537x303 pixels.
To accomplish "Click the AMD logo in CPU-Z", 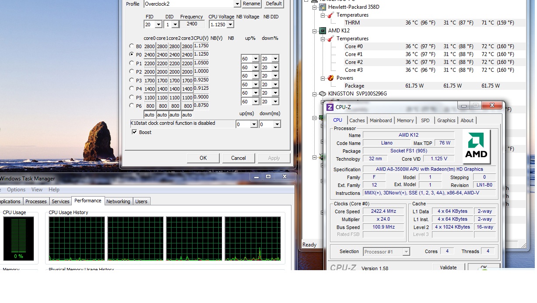I will (x=477, y=147).
